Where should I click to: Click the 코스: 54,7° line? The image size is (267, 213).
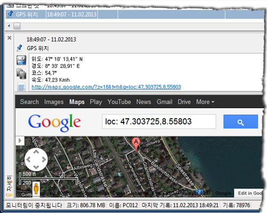point(44,73)
